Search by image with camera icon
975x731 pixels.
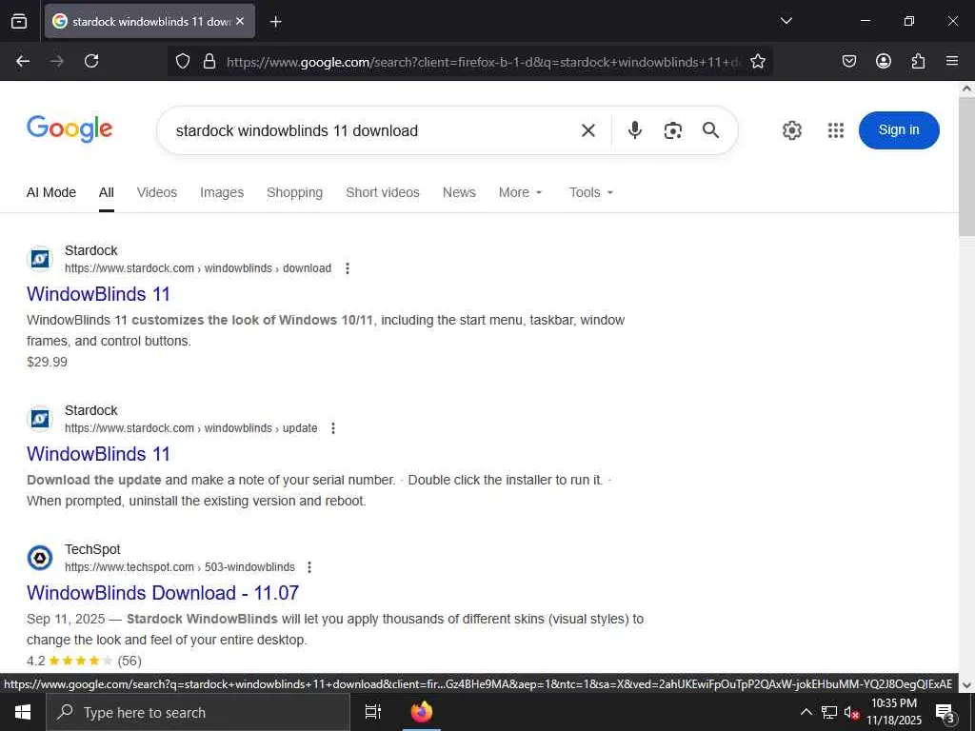[x=673, y=130]
